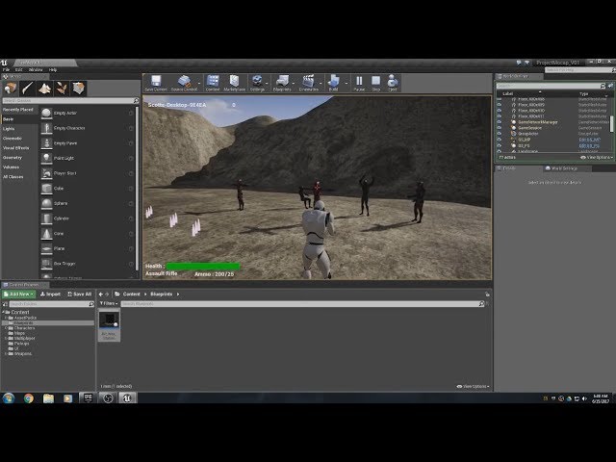This screenshot has width=616, height=462.
Task: Open the Source Control dropdown arrow
Action: [199, 84]
